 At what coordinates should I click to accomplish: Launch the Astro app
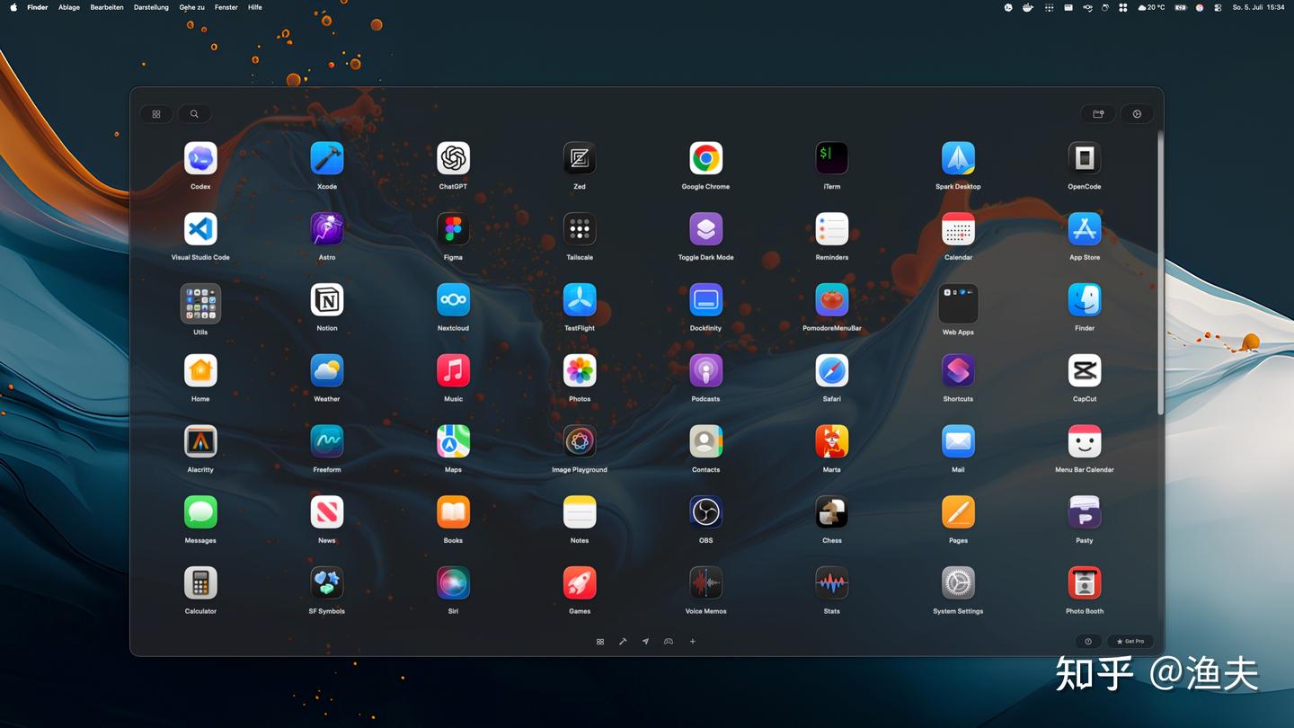click(x=327, y=229)
